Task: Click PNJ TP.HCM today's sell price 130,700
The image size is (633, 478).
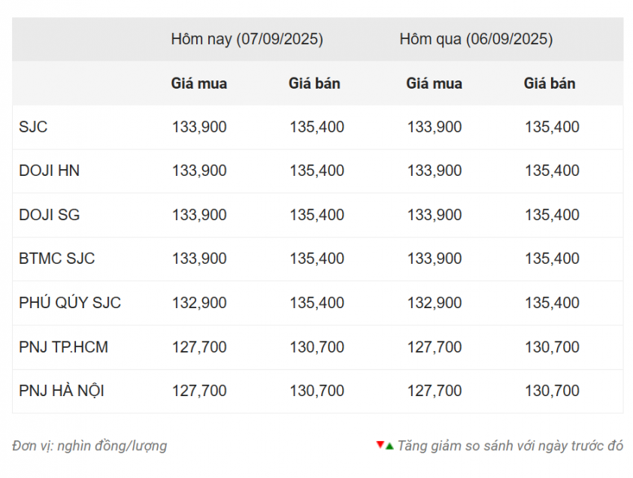Action: click(317, 346)
